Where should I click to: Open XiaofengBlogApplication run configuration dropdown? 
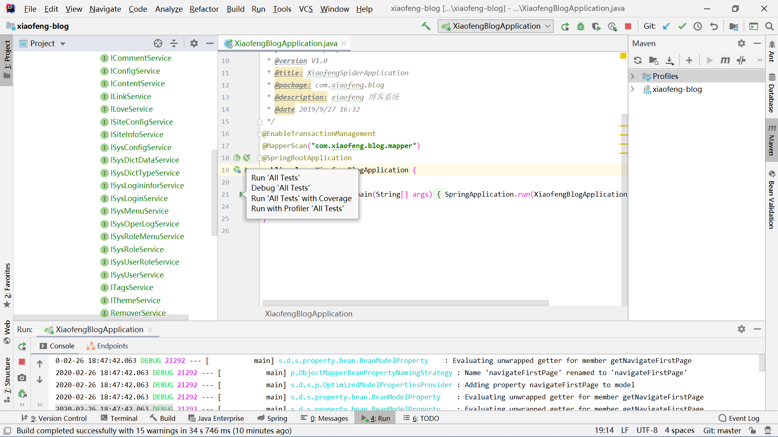[496, 26]
